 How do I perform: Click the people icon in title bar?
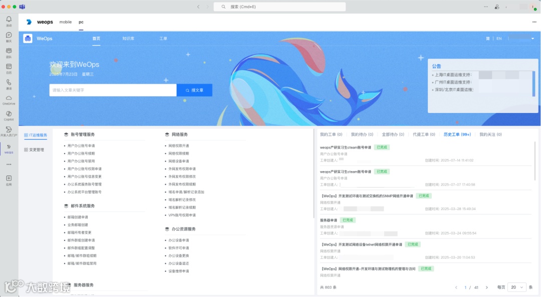click(497, 6)
